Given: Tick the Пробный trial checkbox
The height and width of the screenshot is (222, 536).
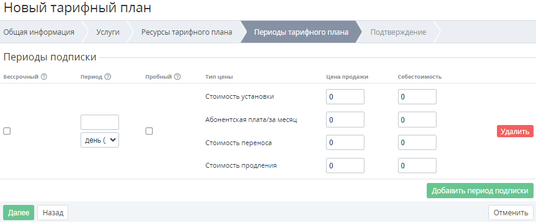Looking at the screenshot, I should tap(149, 131).
